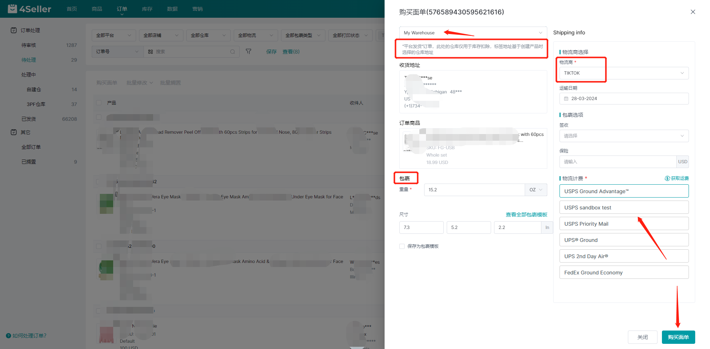Screen dimensions: 710x349
Task: Click the dollar icon beside 获取运费
Action: (x=667, y=178)
